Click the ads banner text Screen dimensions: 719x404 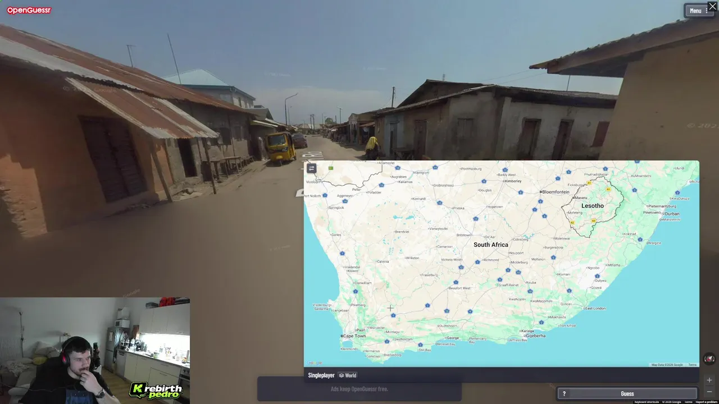click(x=359, y=389)
